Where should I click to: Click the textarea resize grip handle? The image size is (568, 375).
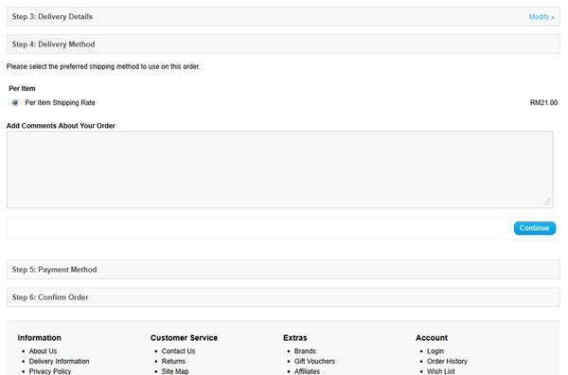[x=546, y=202]
